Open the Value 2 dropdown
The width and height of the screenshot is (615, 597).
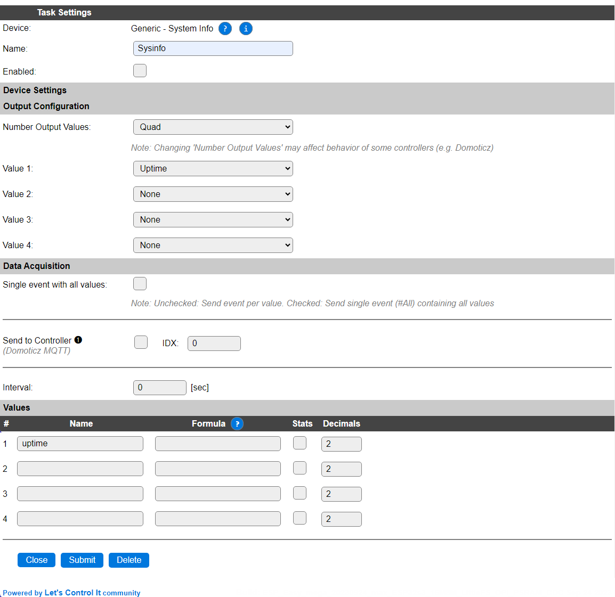[213, 194]
